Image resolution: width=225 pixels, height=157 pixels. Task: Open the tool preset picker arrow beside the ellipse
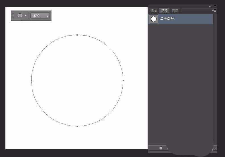click(26, 16)
